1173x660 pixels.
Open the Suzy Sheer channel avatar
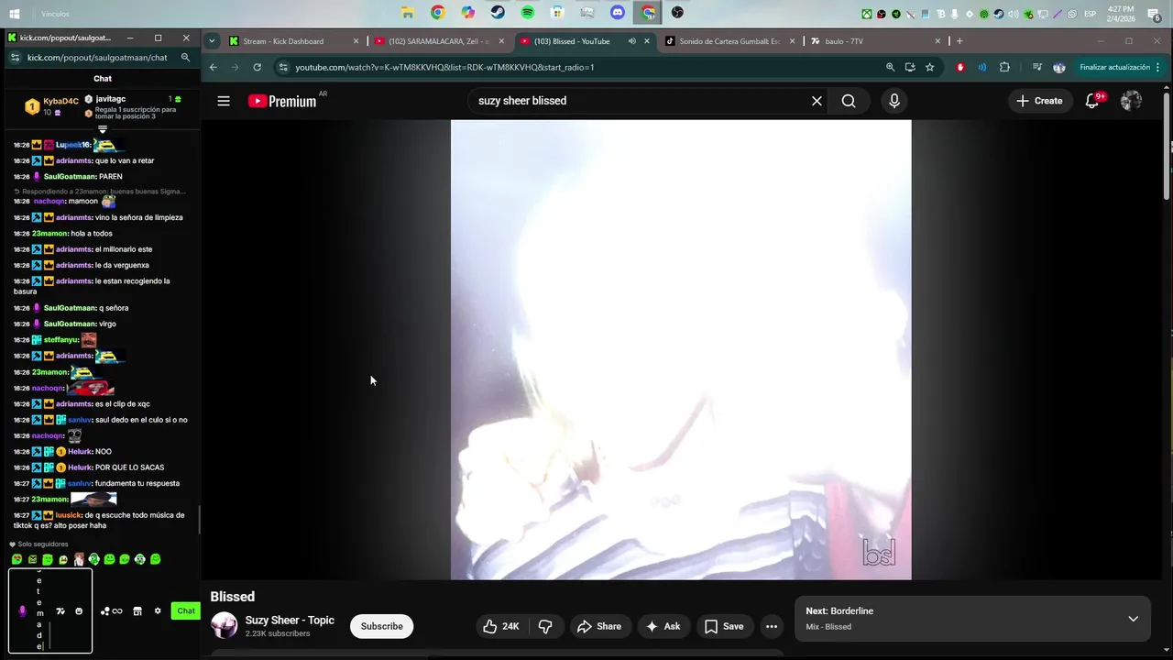[225, 626]
